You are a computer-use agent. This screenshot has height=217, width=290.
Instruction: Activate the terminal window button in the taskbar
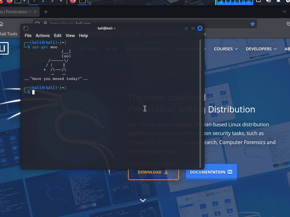[82, 1]
